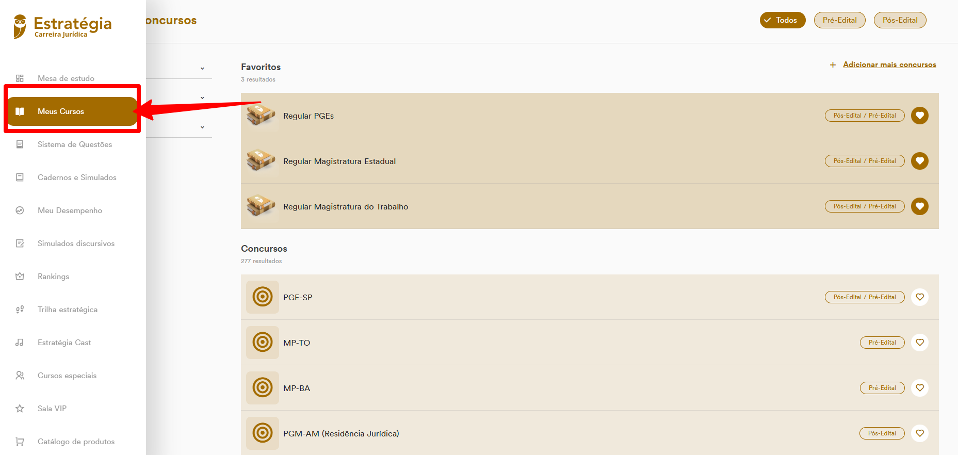
Task: Click the Estratégia owl logo
Action: click(20, 26)
